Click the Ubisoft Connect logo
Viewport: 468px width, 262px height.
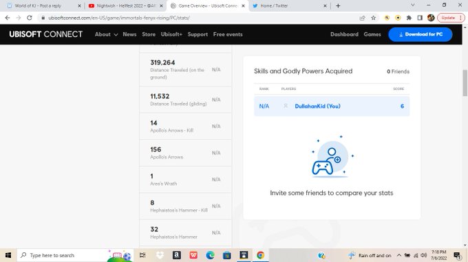pyautogui.click(x=45, y=34)
